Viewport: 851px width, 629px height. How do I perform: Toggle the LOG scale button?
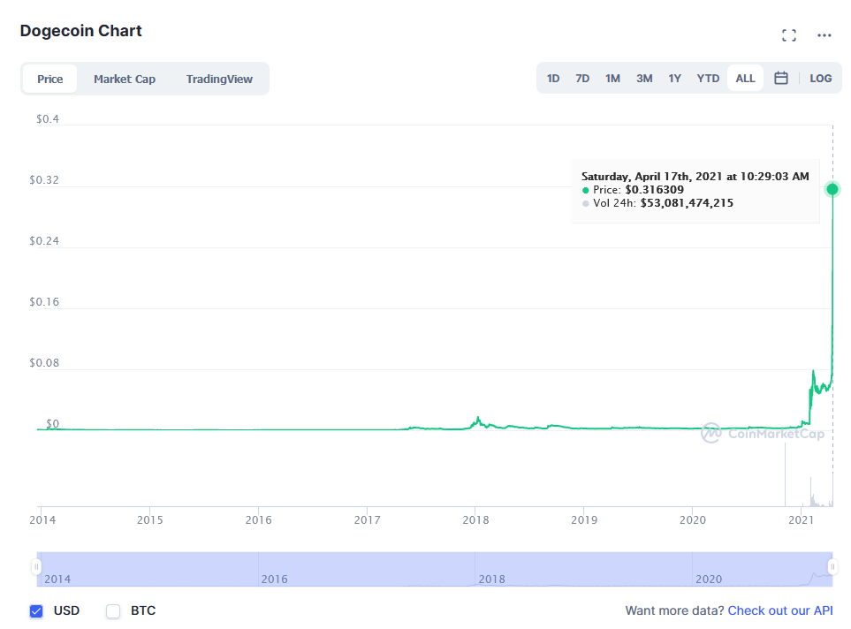click(x=820, y=78)
